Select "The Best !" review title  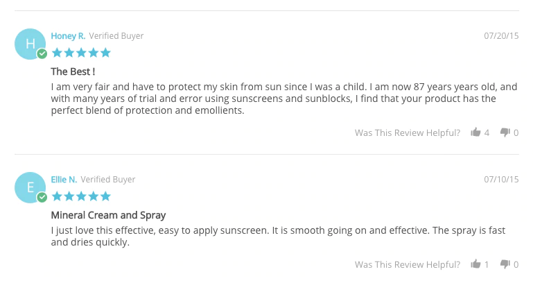[73, 71]
